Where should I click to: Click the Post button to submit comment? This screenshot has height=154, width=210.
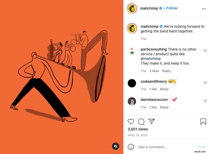click(201, 147)
